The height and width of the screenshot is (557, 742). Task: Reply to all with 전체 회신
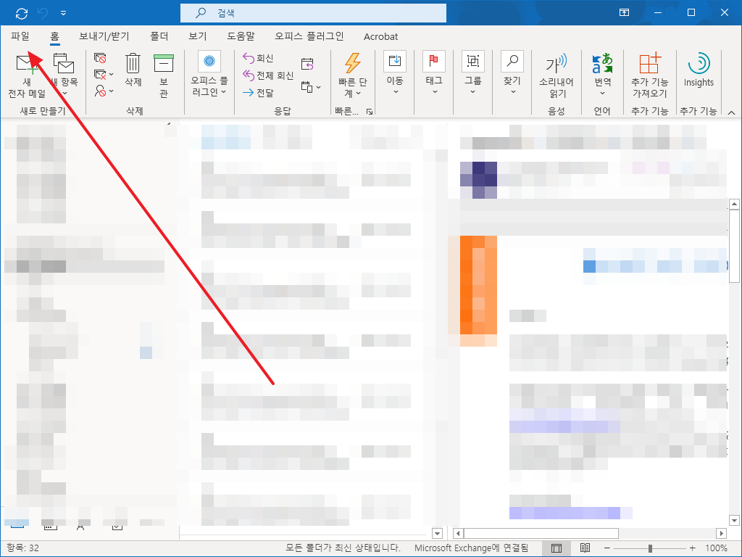pyautogui.click(x=268, y=75)
